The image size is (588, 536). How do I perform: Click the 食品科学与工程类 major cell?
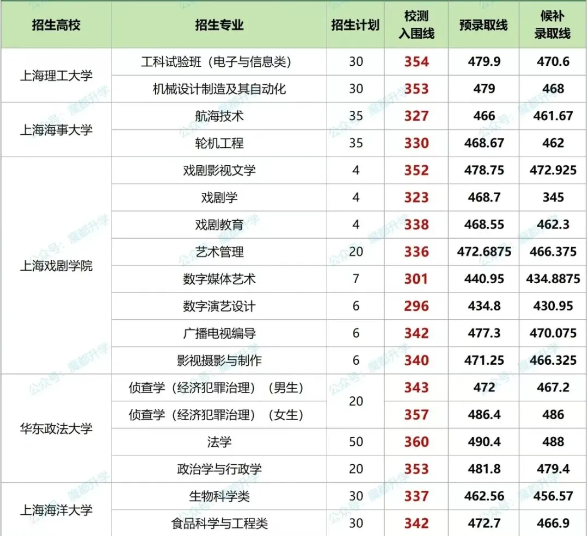(219, 523)
